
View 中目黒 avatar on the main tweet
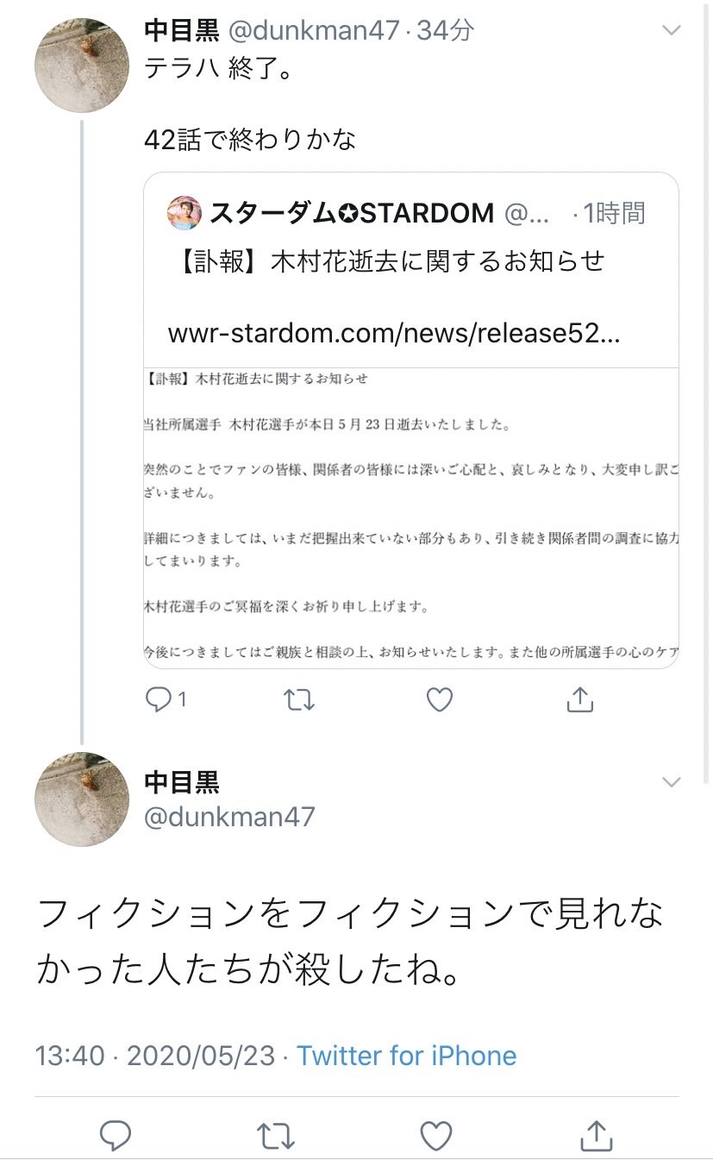coord(82,799)
